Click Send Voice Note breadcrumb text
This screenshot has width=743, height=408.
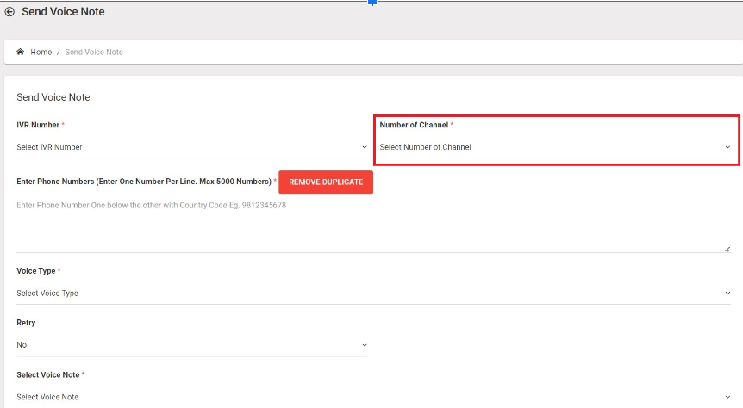(x=94, y=52)
